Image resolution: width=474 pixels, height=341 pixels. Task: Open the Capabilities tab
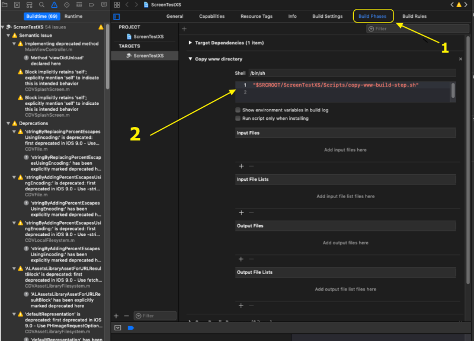212,17
